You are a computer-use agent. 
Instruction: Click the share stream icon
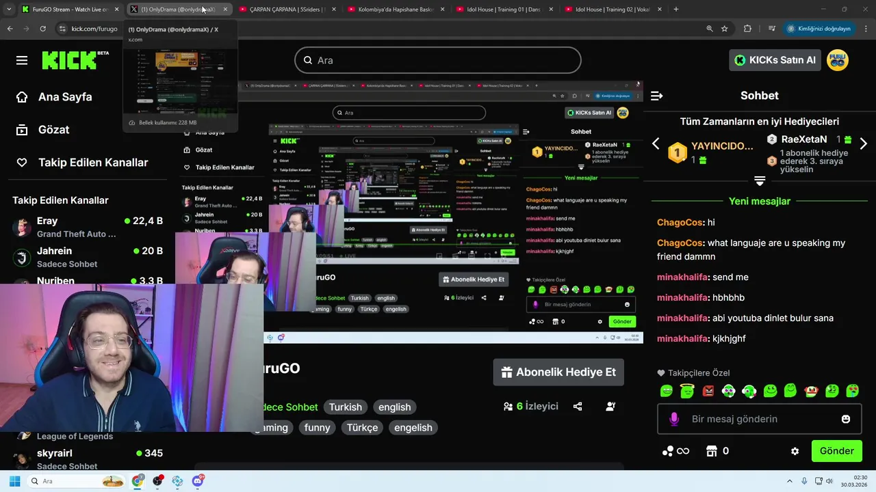tap(578, 406)
